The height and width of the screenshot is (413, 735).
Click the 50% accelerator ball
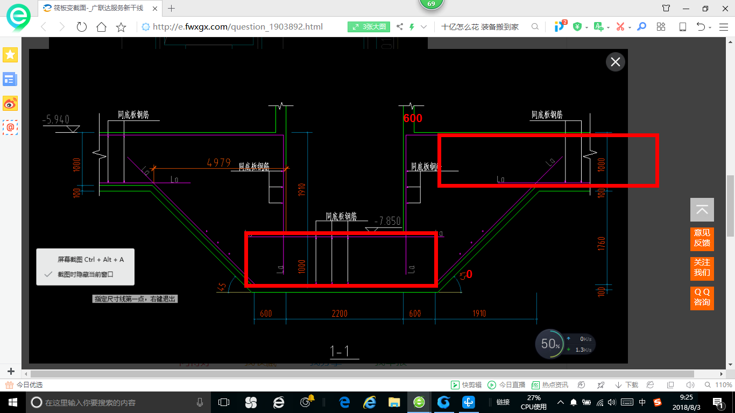click(x=550, y=344)
